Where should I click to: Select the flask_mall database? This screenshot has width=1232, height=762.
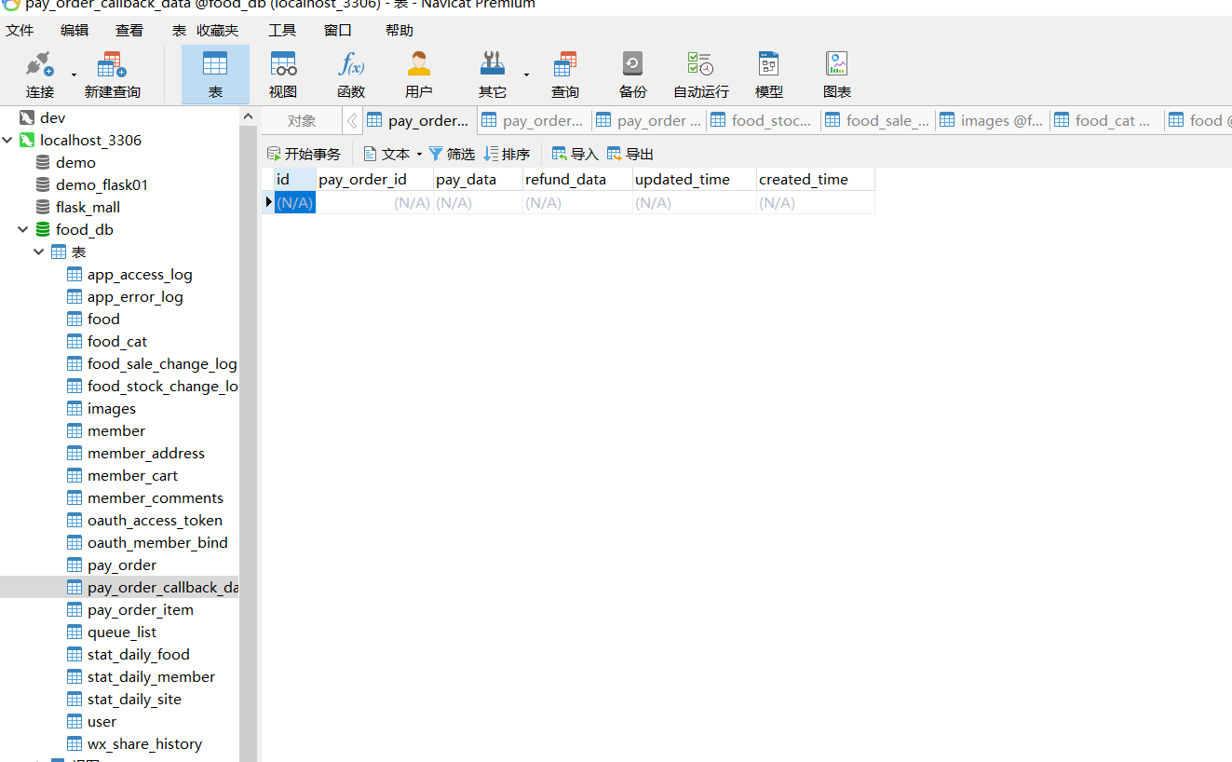(88, 208)
